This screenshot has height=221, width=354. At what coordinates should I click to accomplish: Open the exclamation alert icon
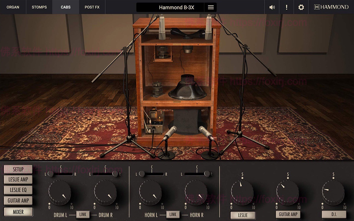tap(286, 7)
